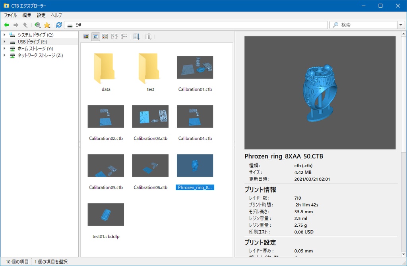Expand the USB ドライブ (E:) node

4,41
